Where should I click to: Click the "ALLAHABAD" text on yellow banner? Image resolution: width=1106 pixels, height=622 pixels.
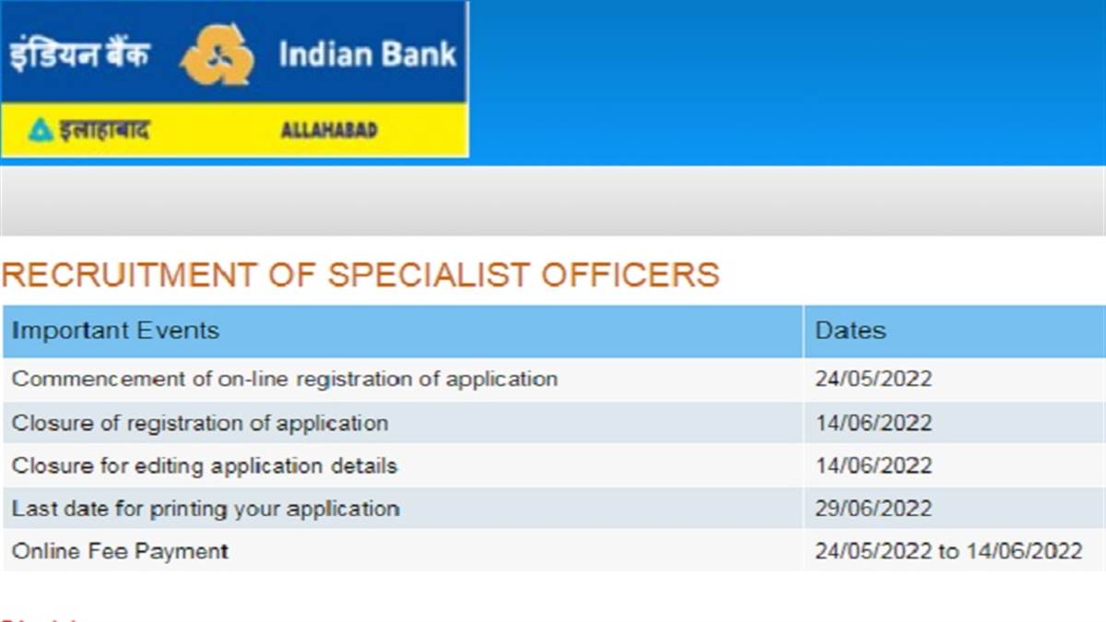[x=329, y=130]
